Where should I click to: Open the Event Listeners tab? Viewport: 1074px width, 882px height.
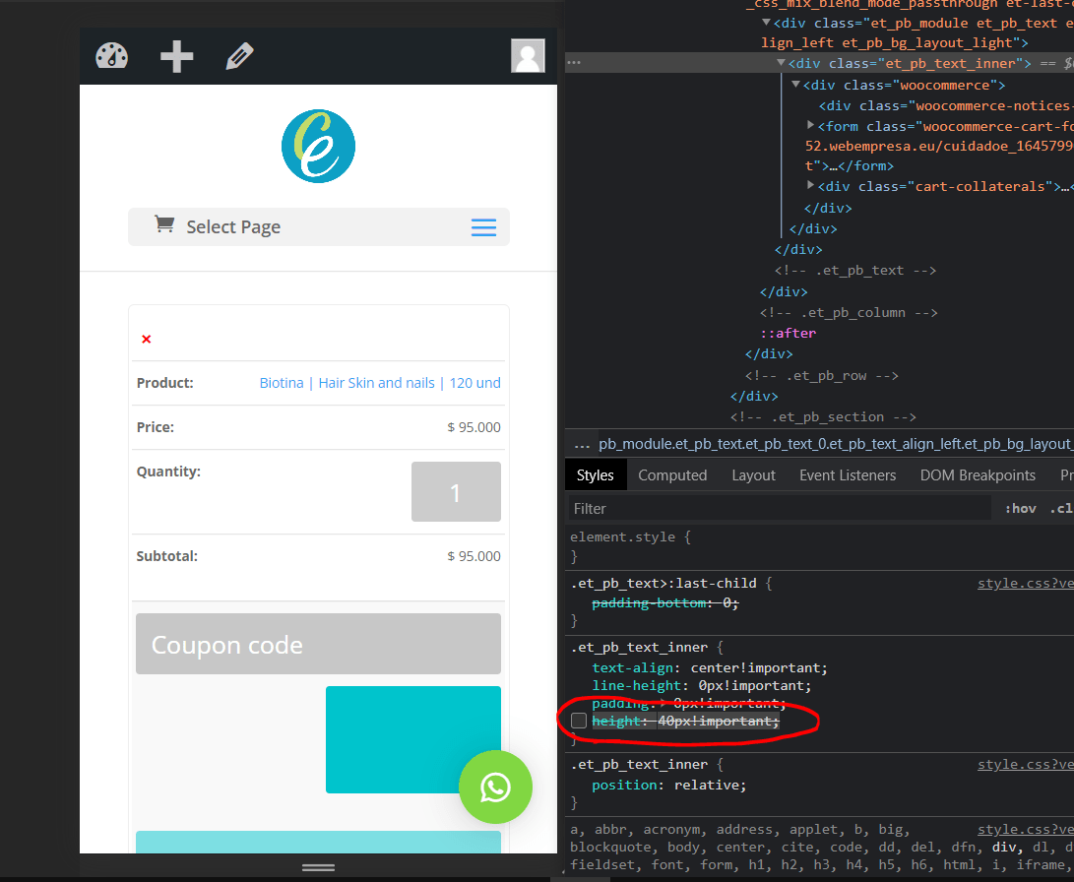point(848,475)
